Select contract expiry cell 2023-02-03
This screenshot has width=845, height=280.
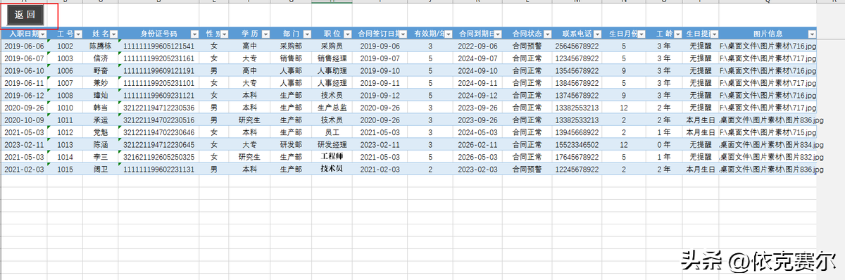pyautogui.click(x=477, y=169)
